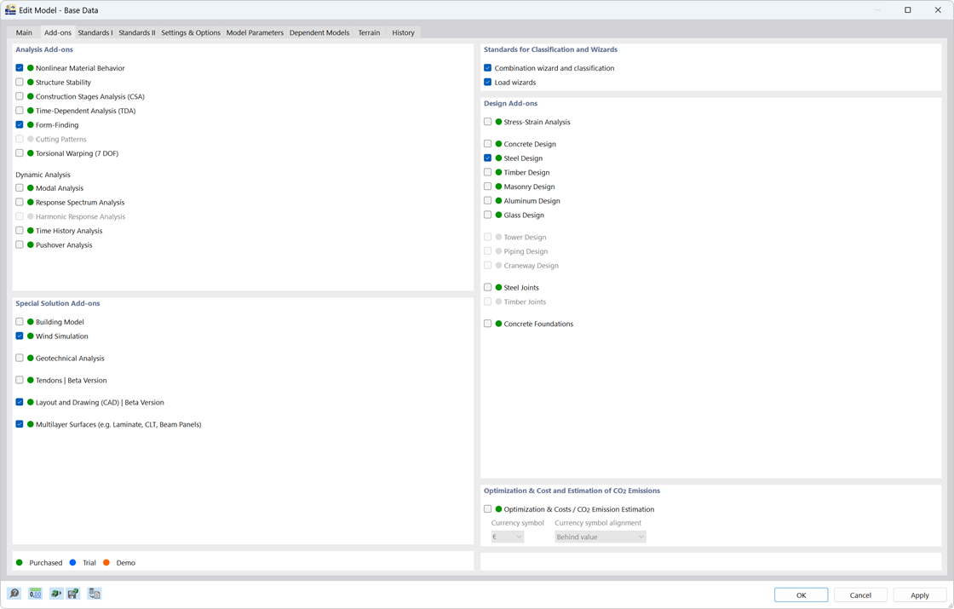Switch to the Terrain tab
The height and width of the screenshot is (609, 954).
pyautogui.click(x=369, y=33)
